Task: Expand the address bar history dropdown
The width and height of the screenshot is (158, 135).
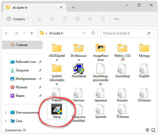Action: pyautogui.click(x=84, y=33)
